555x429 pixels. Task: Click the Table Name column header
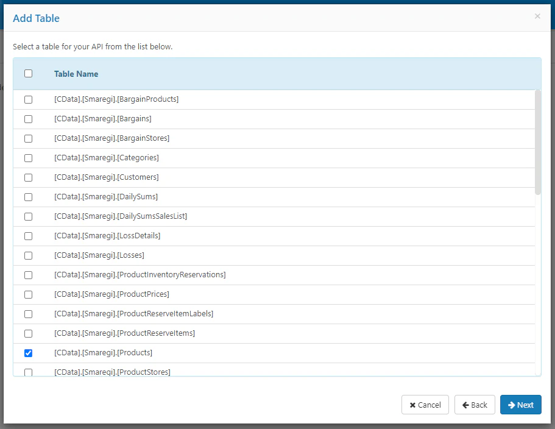pyautogui.click(x=76, y=74)
